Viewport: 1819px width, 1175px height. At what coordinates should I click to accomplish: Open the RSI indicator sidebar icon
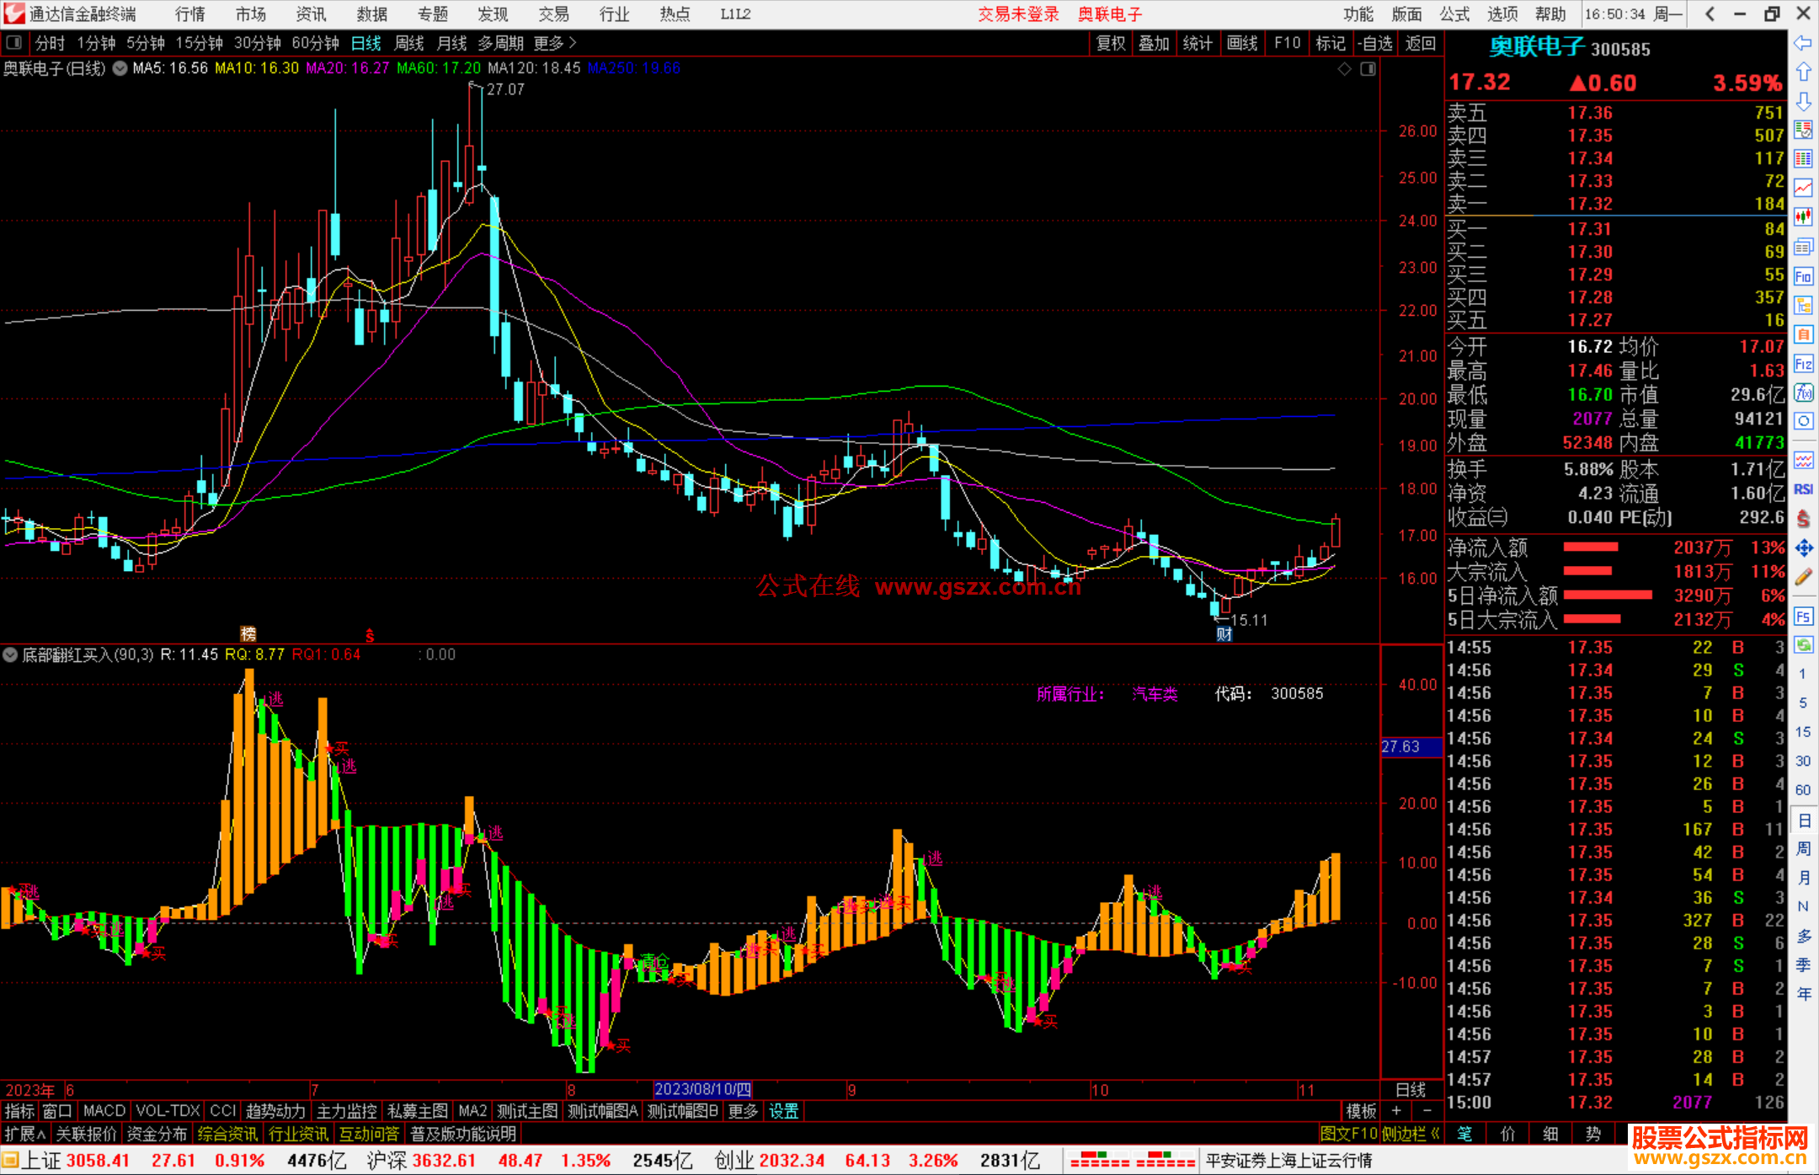(1803, 489)
